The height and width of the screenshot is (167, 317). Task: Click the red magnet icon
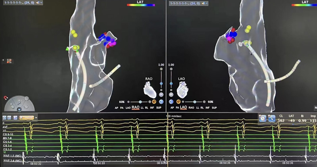6,98
